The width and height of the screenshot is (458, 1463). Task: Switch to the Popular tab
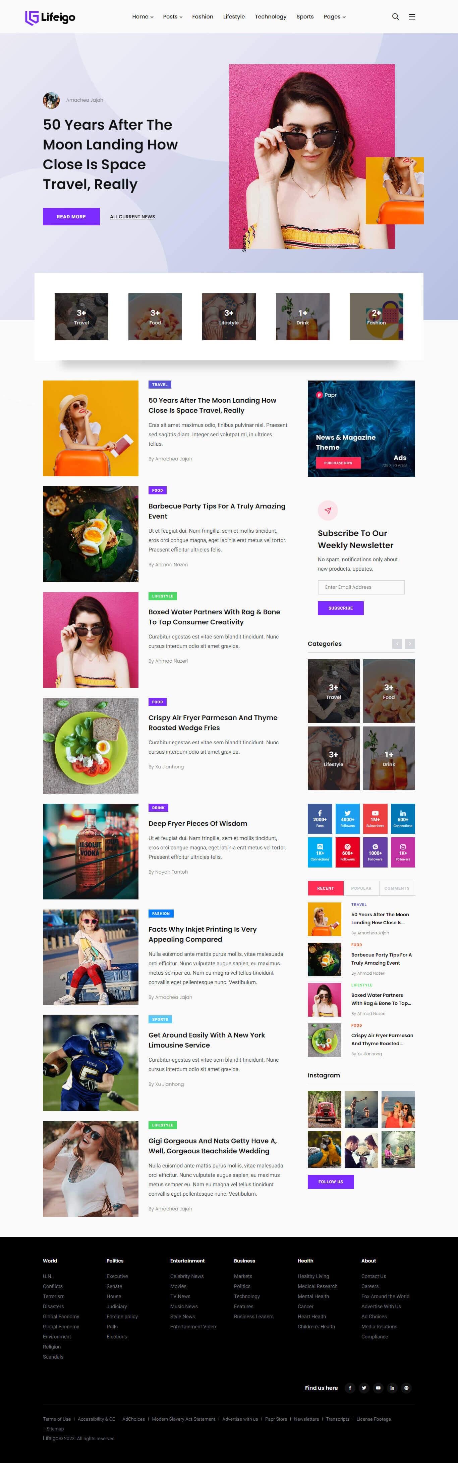[361, 888]
